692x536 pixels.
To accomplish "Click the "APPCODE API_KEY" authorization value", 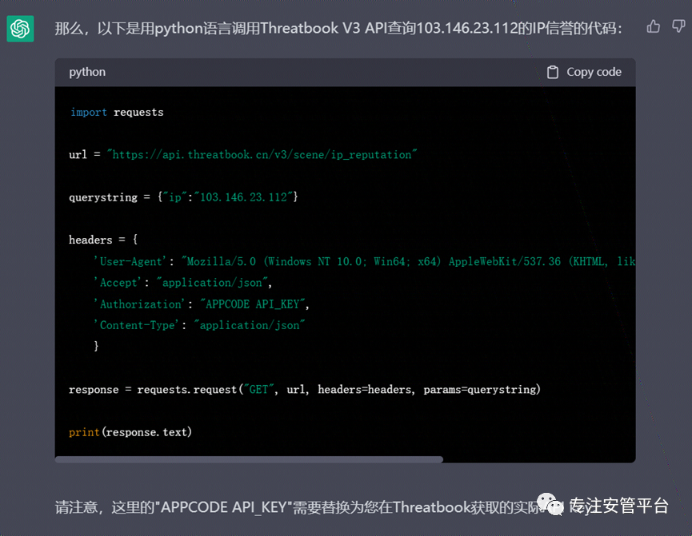I will click(253, 304).
